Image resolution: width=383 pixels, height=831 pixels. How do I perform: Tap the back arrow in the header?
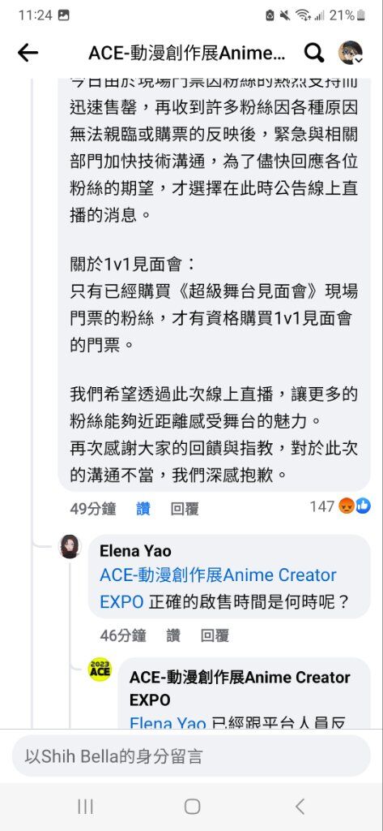coord(28,53)
